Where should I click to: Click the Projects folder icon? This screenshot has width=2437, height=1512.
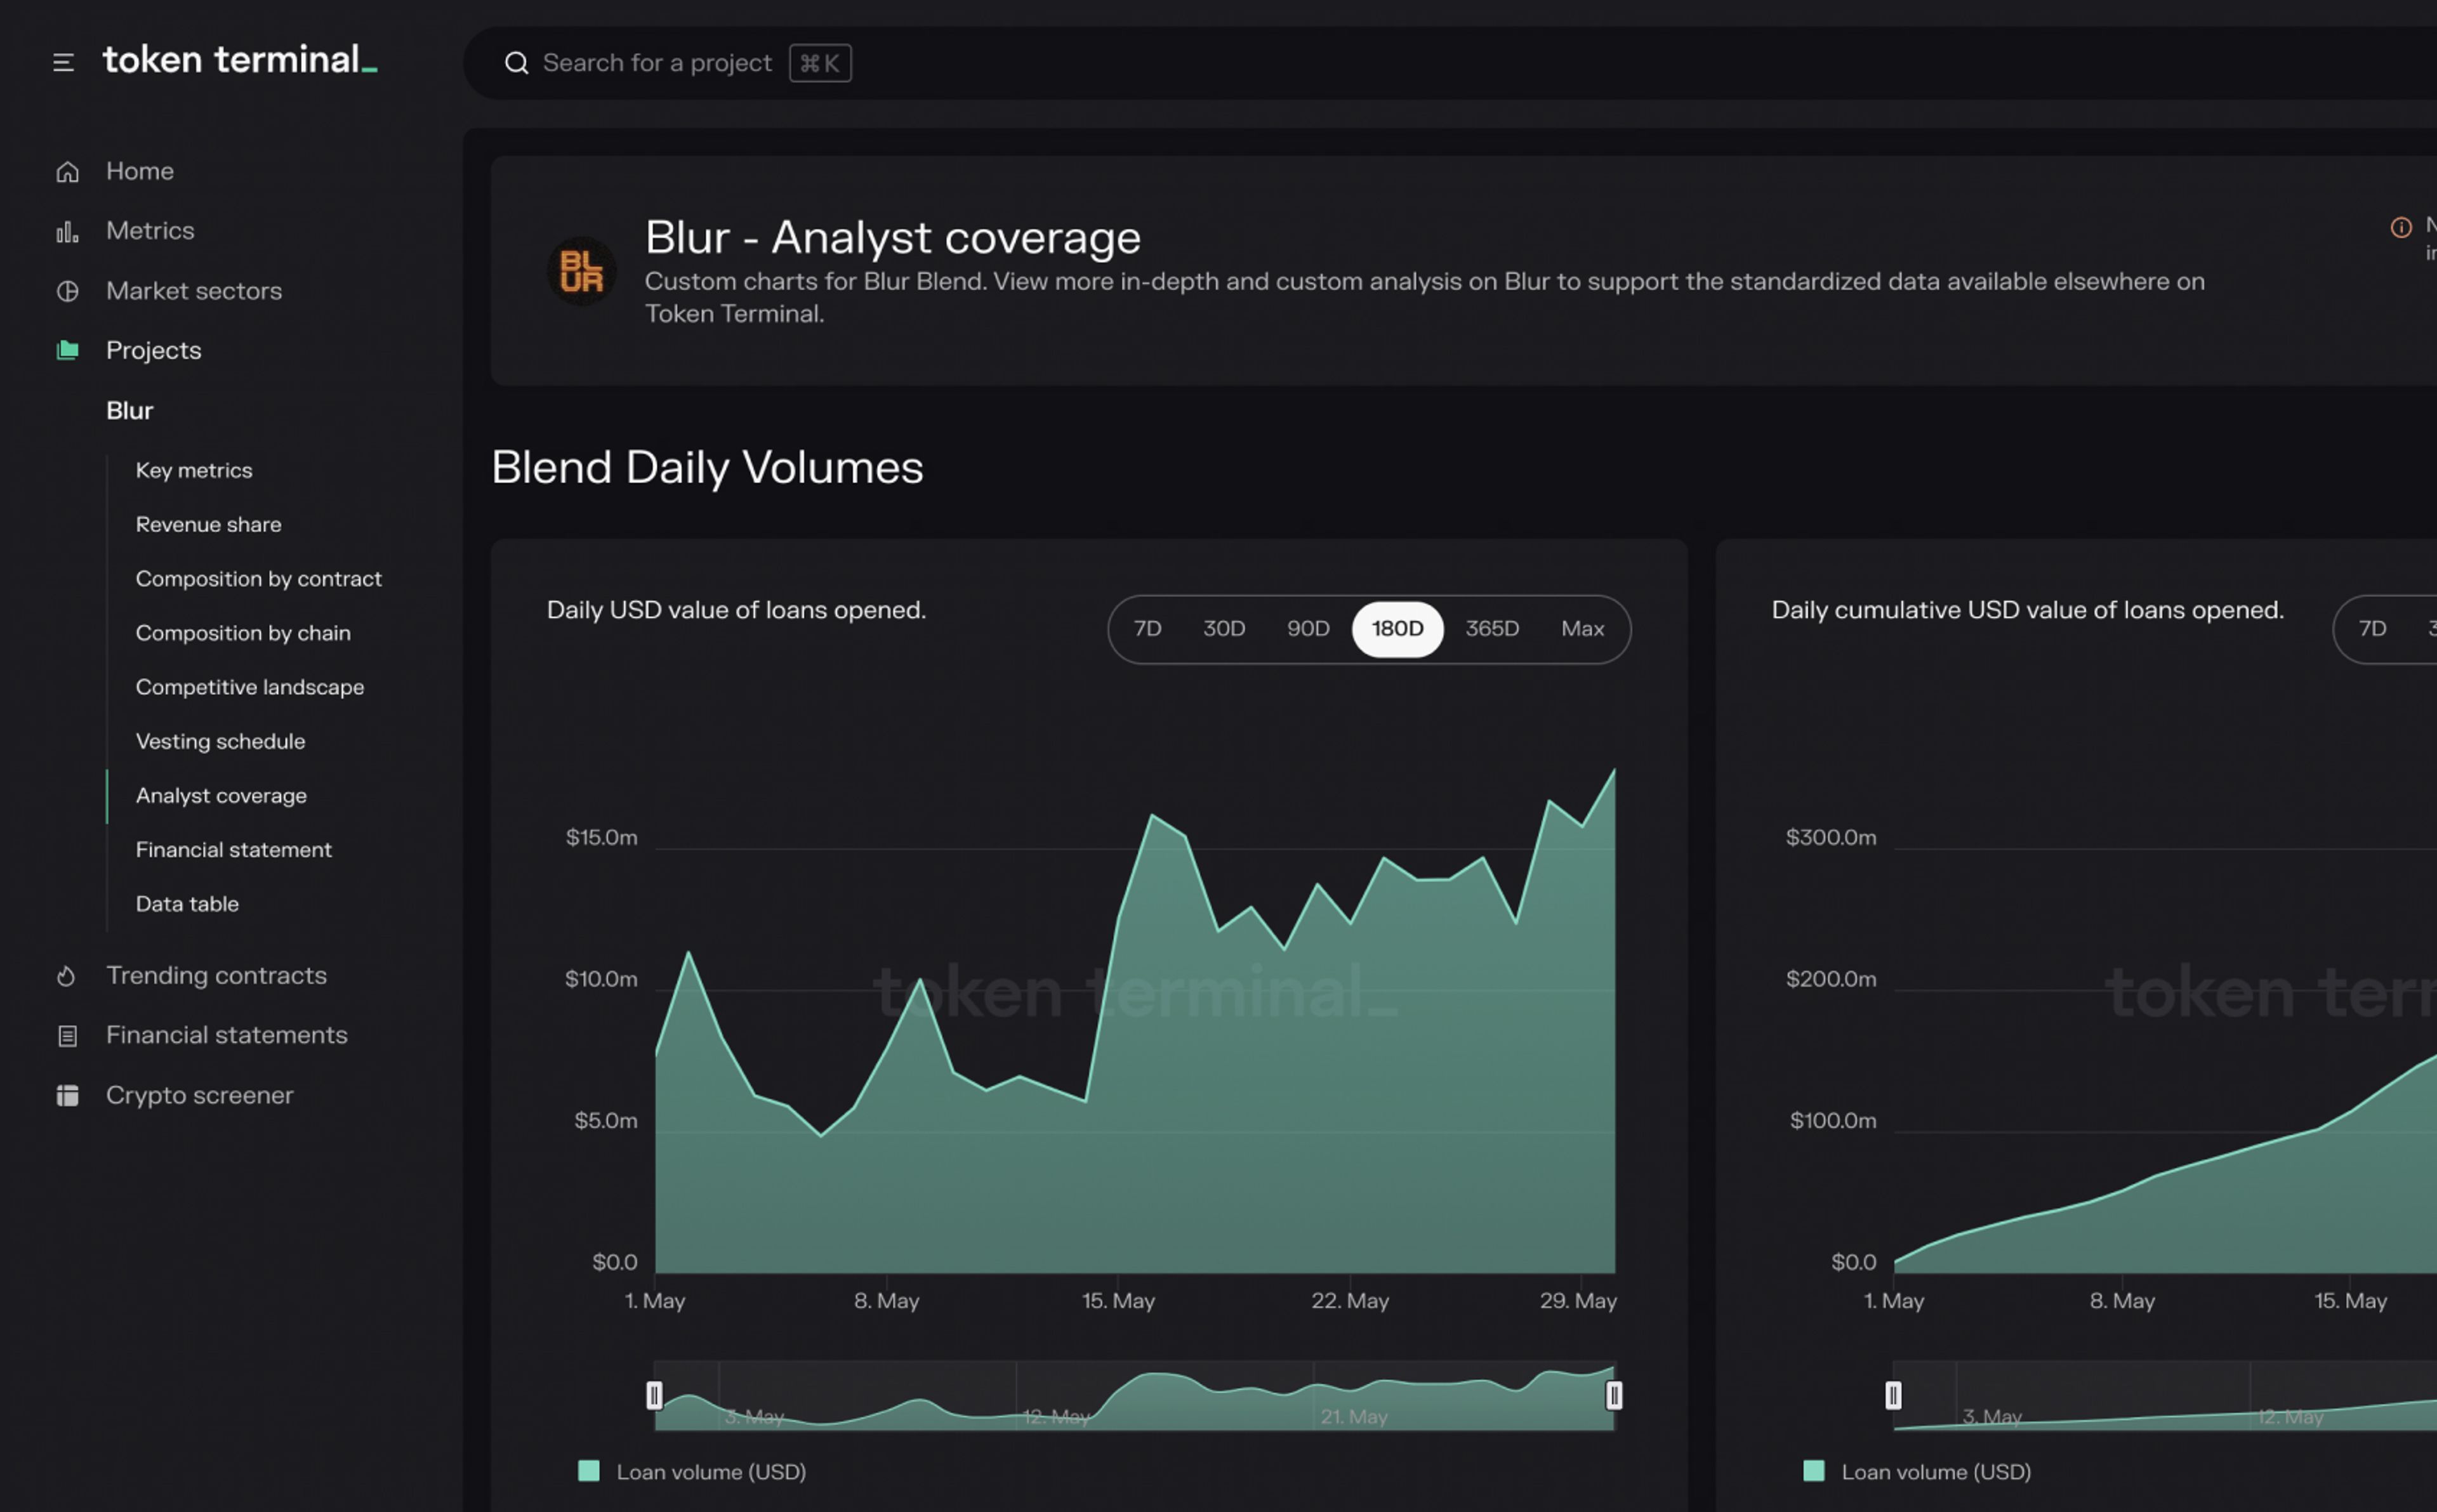point(67,350)
